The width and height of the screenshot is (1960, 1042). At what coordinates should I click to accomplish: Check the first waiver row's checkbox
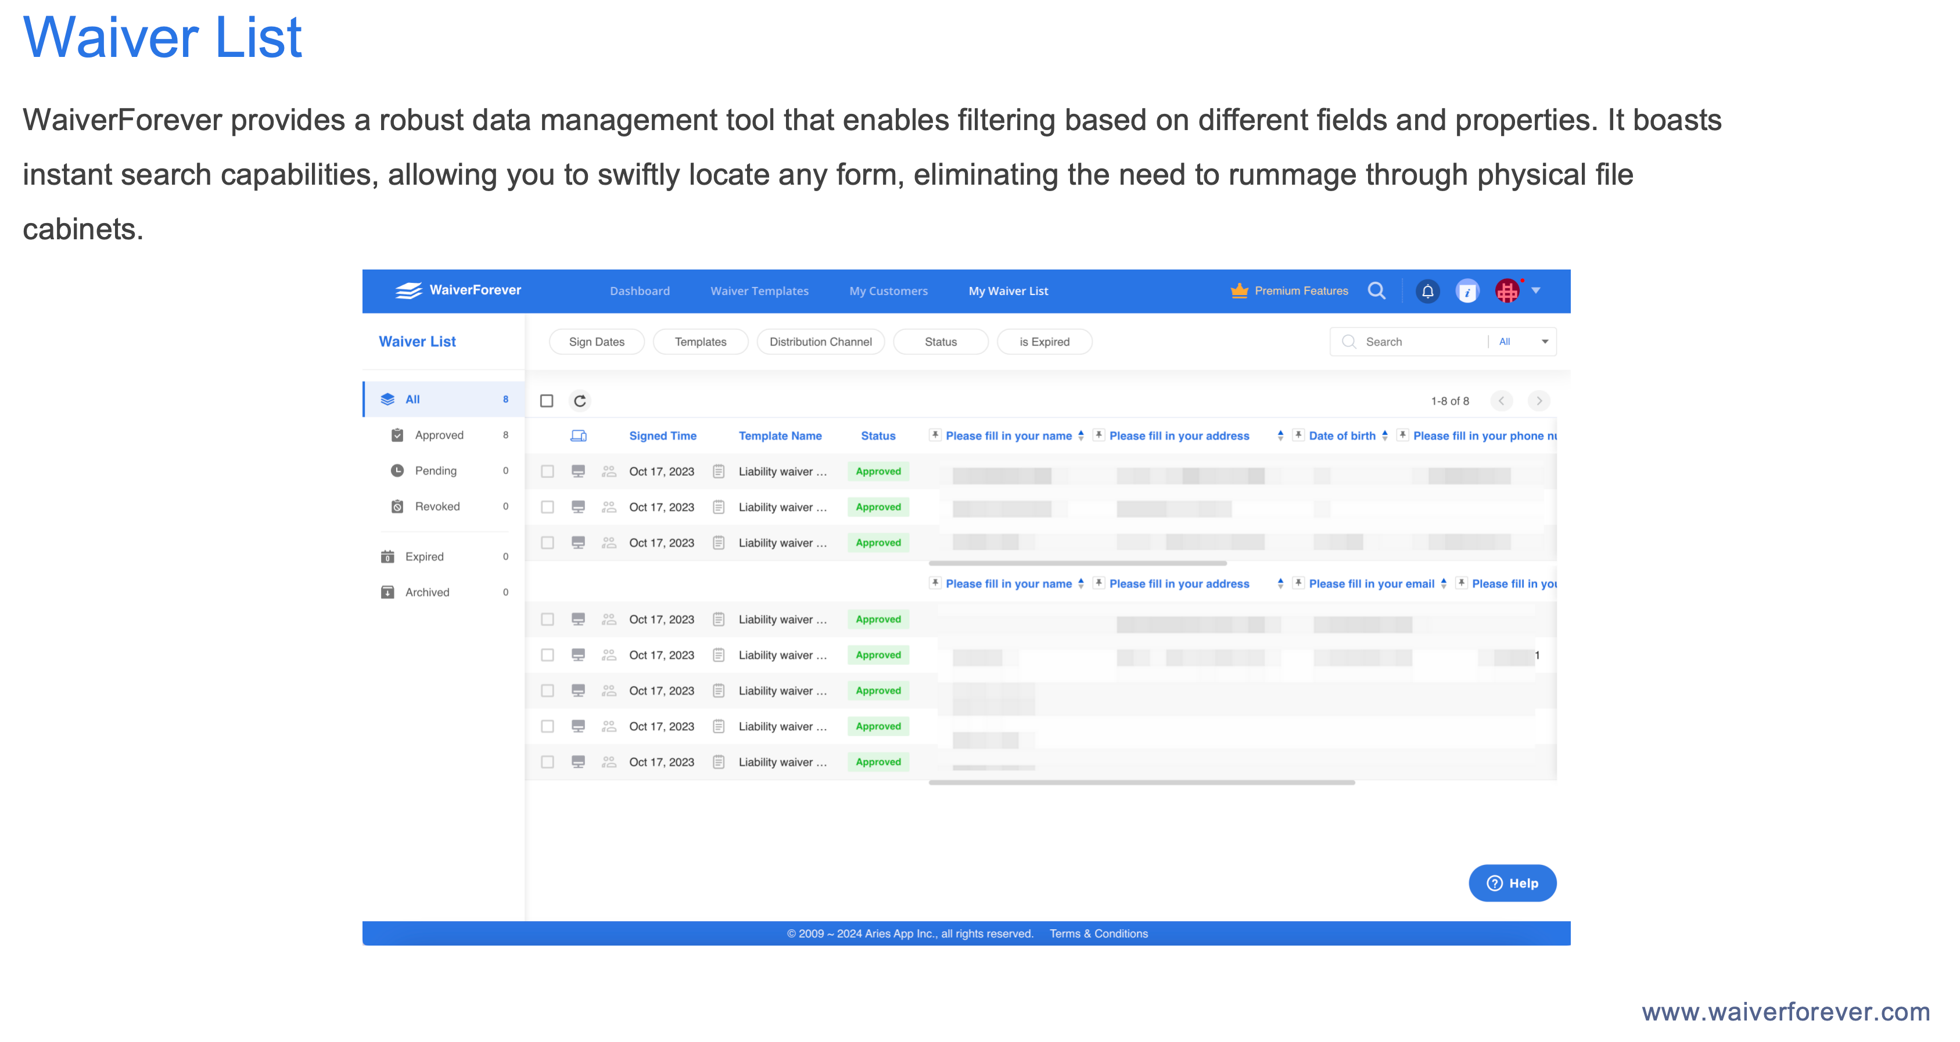pos(547,472)
